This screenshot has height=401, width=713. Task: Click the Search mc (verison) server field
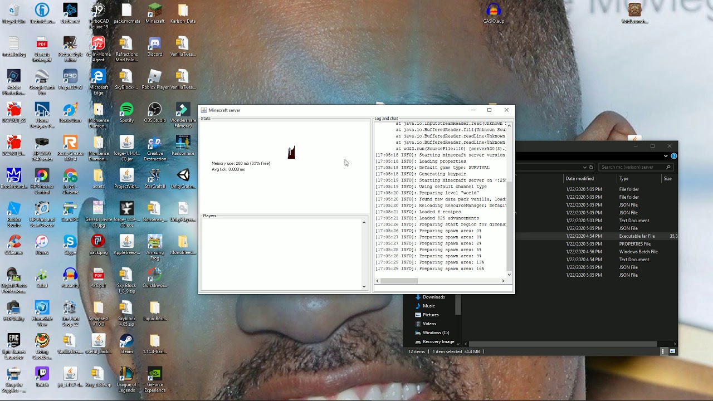pyautogui.click(x=636, y=167)
